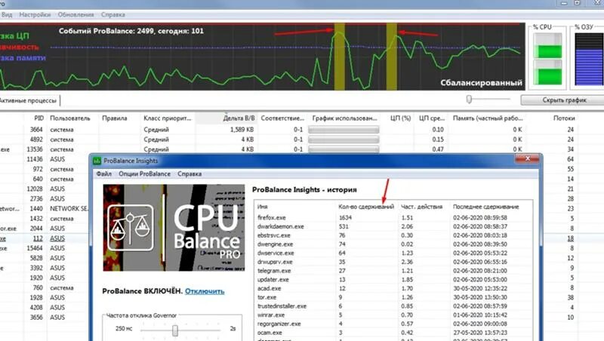Click the % ОЗУ memory meter
Viewport: 604px width, 341px height.
590,59
